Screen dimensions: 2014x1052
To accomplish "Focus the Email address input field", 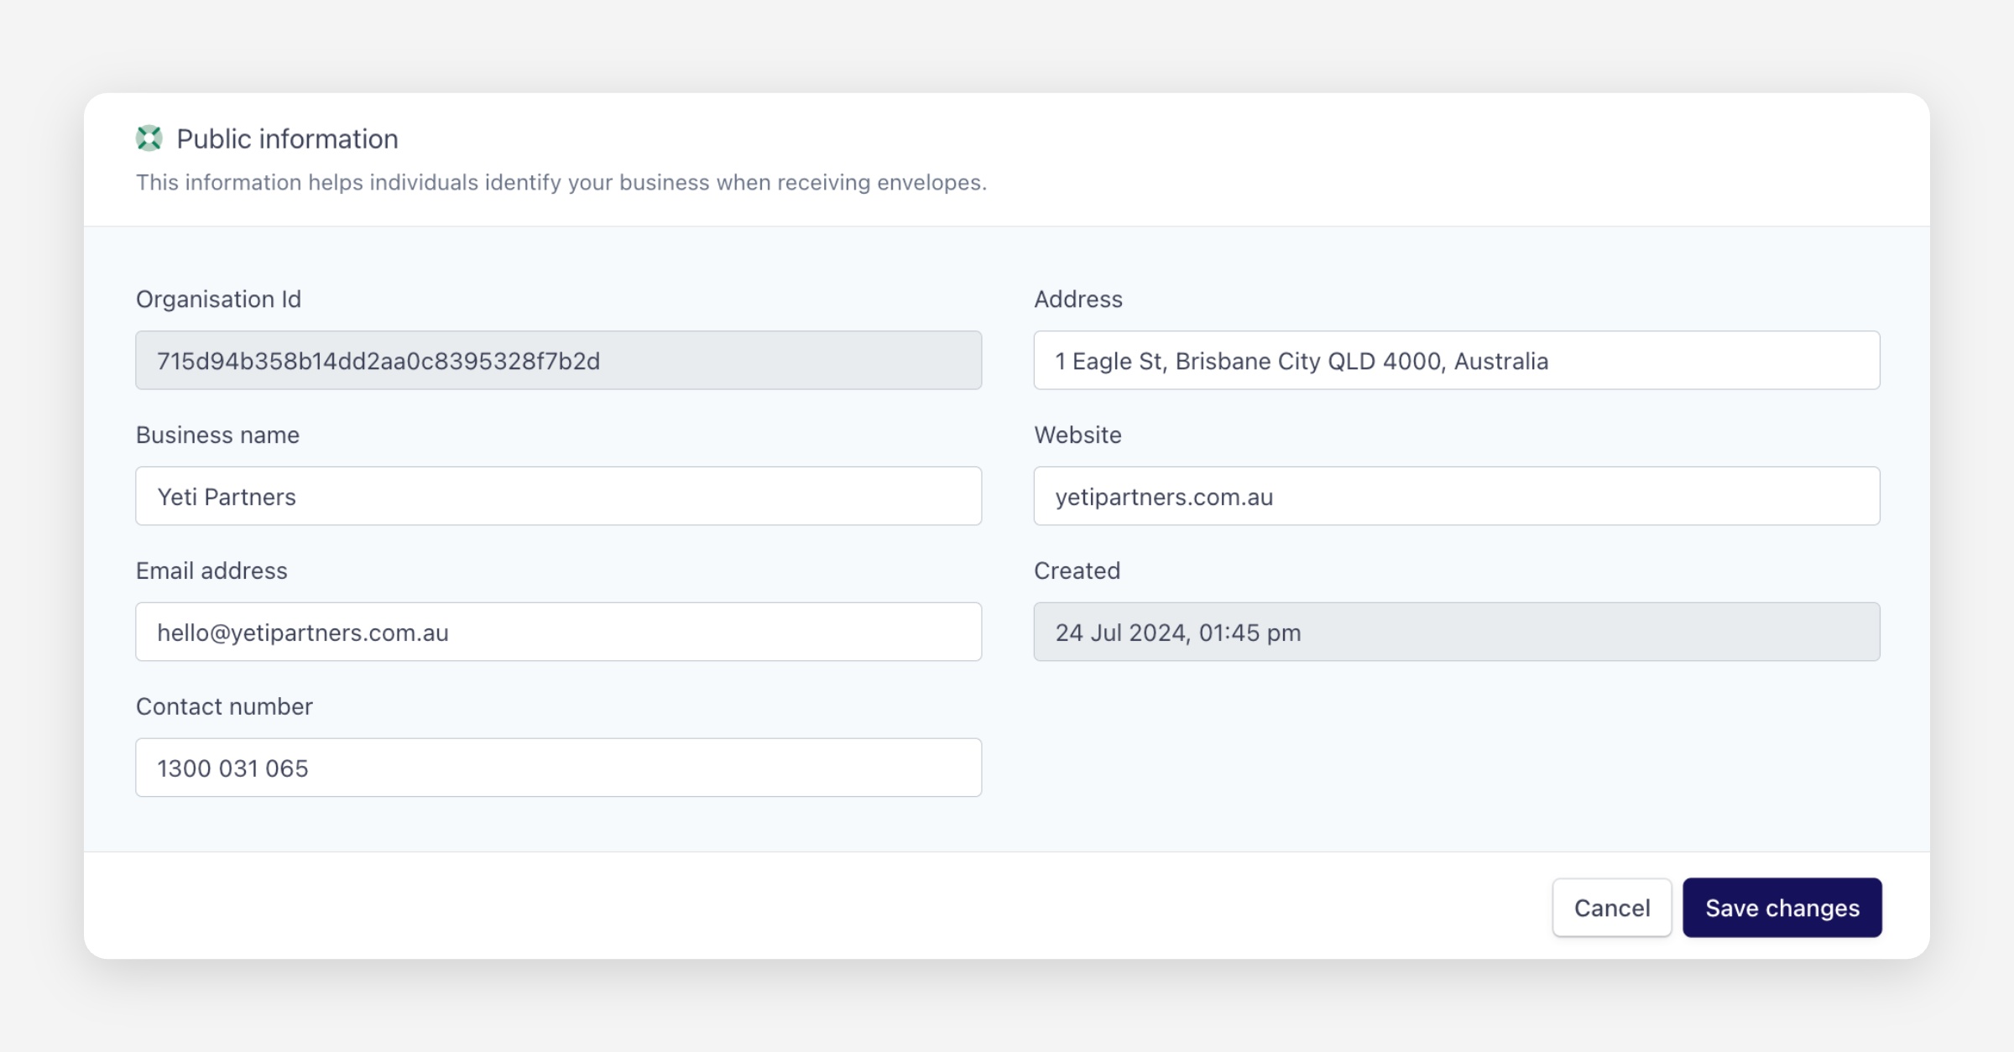I will pyautogui.click(x=558, y=633).
